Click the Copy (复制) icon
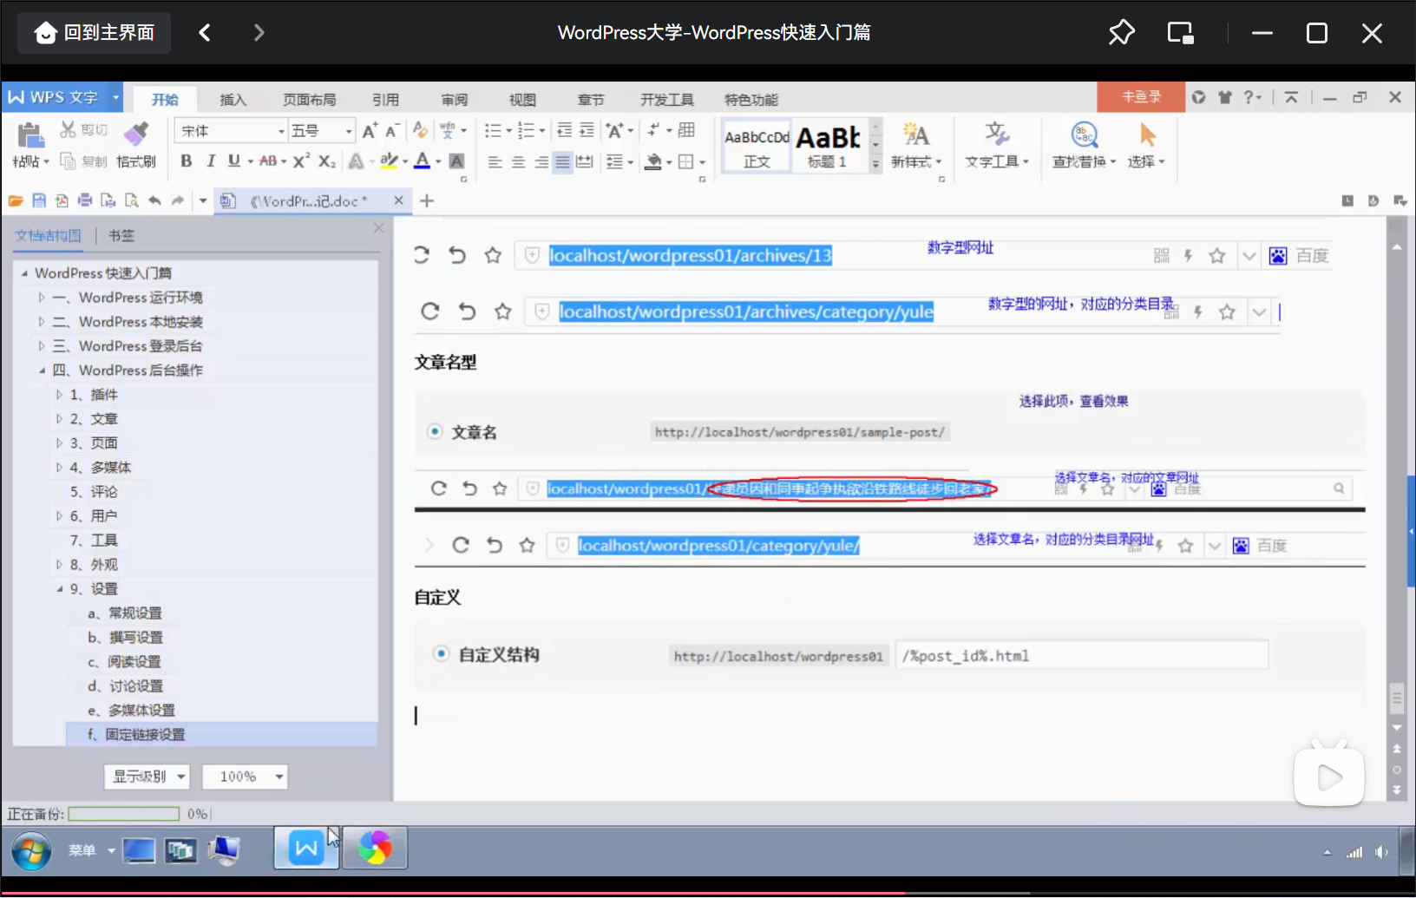 68,161
